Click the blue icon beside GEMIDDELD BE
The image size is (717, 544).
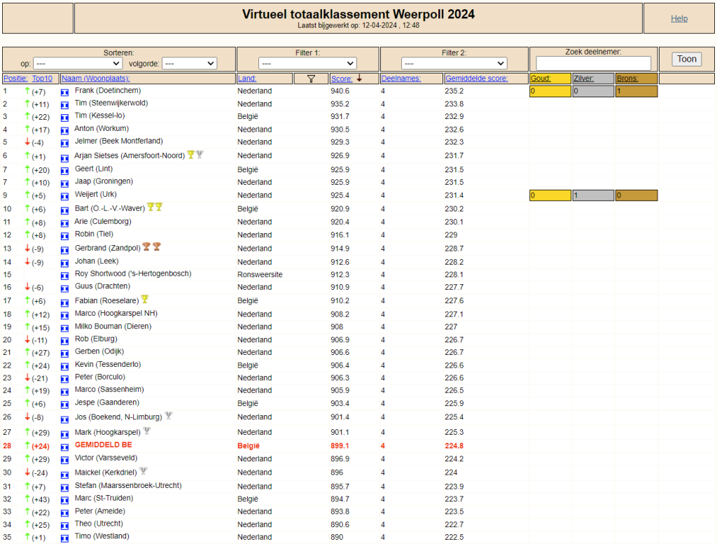pyautogui.click(x=64, y=447)
